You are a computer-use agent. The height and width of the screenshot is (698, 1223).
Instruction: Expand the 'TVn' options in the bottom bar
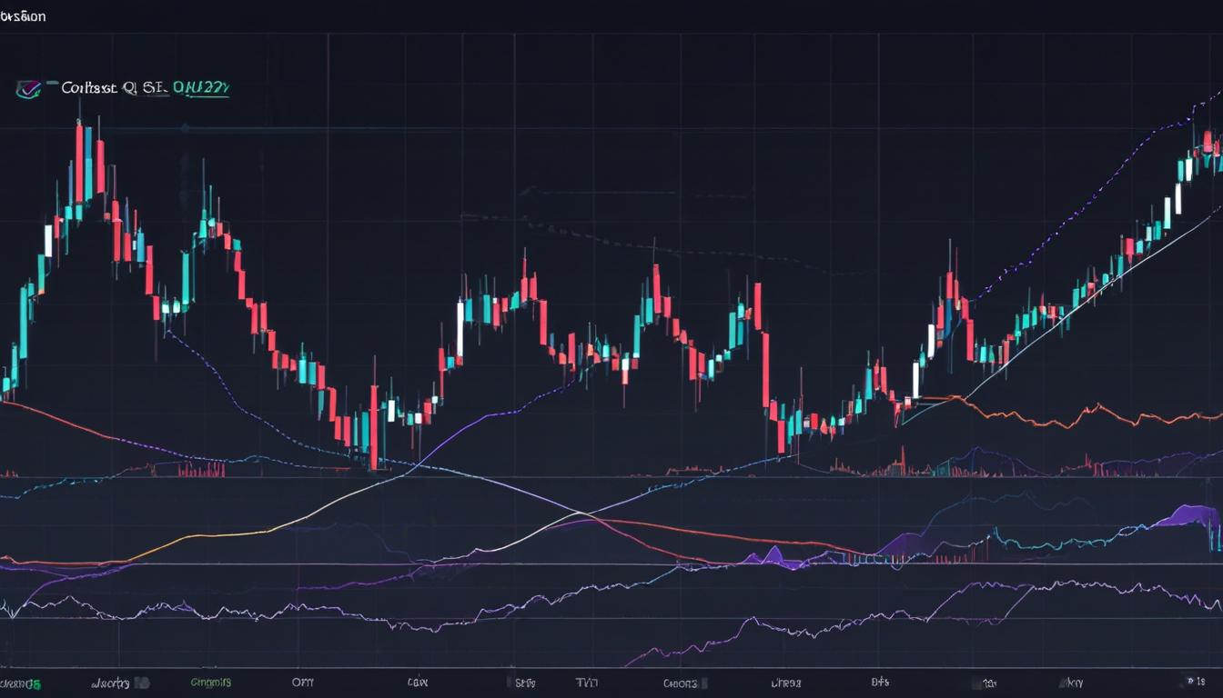point(587,680)
